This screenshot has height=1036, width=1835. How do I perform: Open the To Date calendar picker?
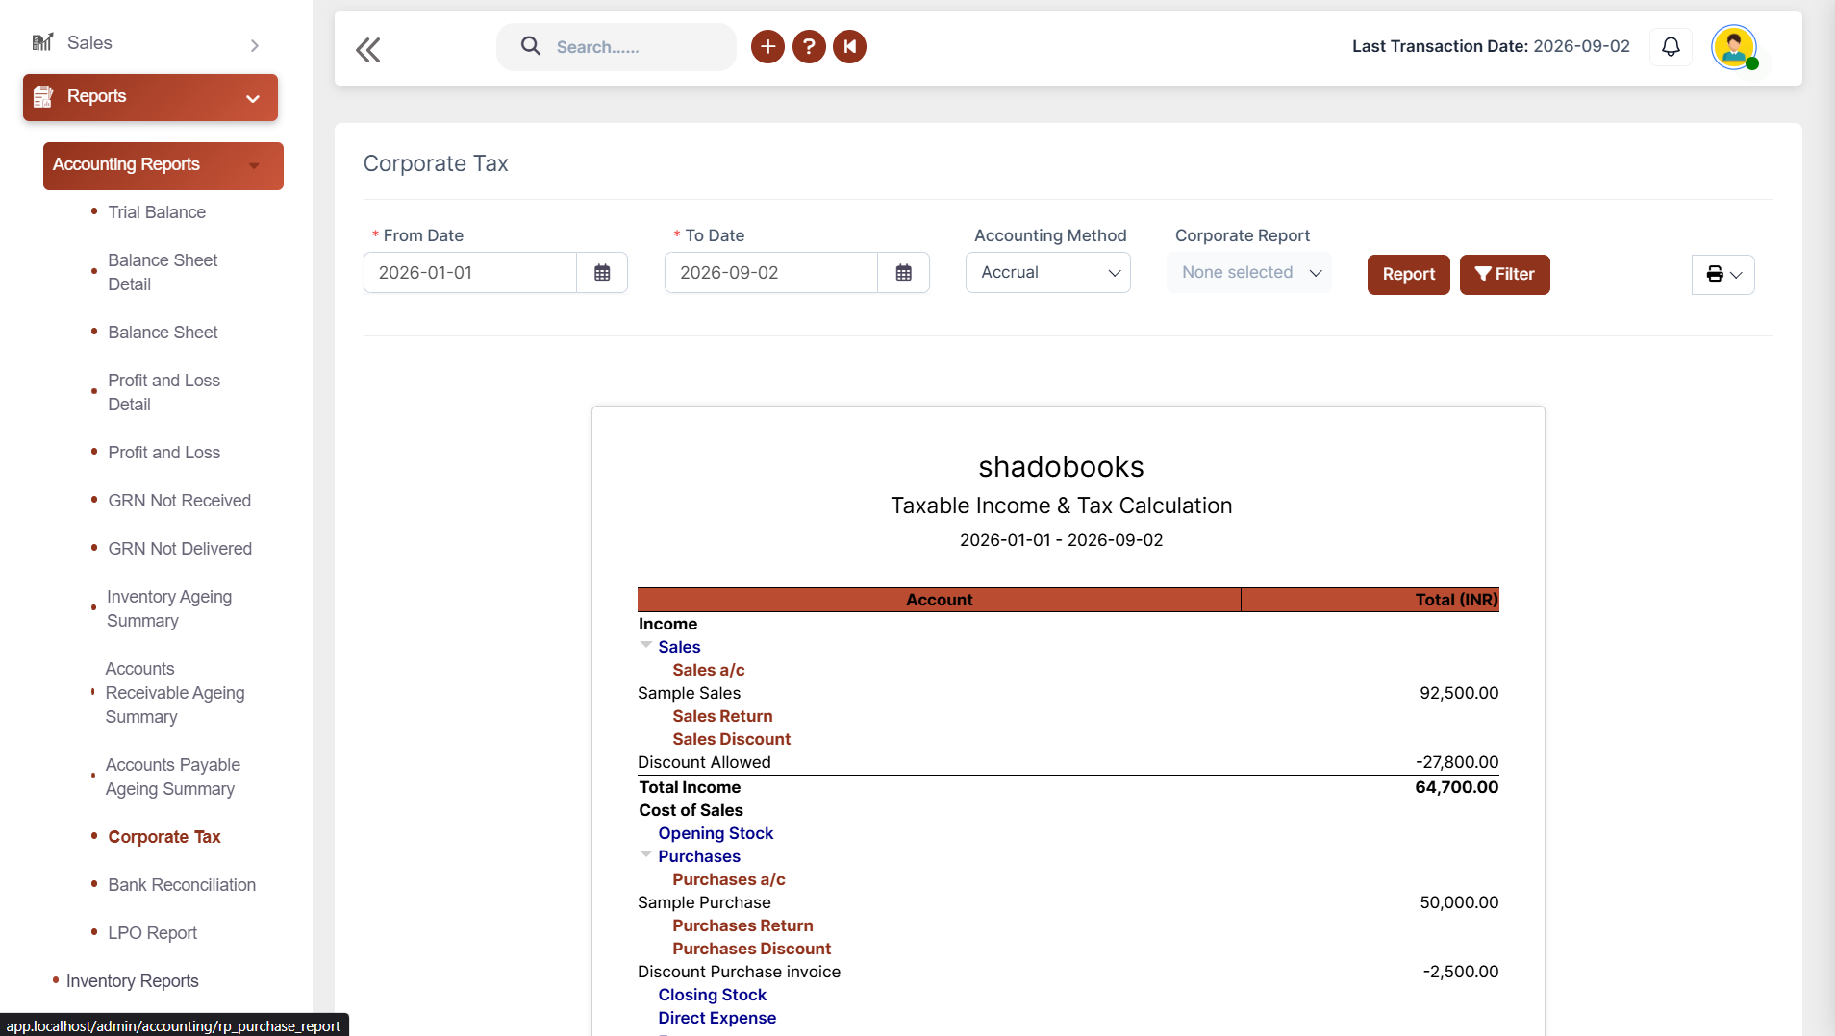click(904, 273)
